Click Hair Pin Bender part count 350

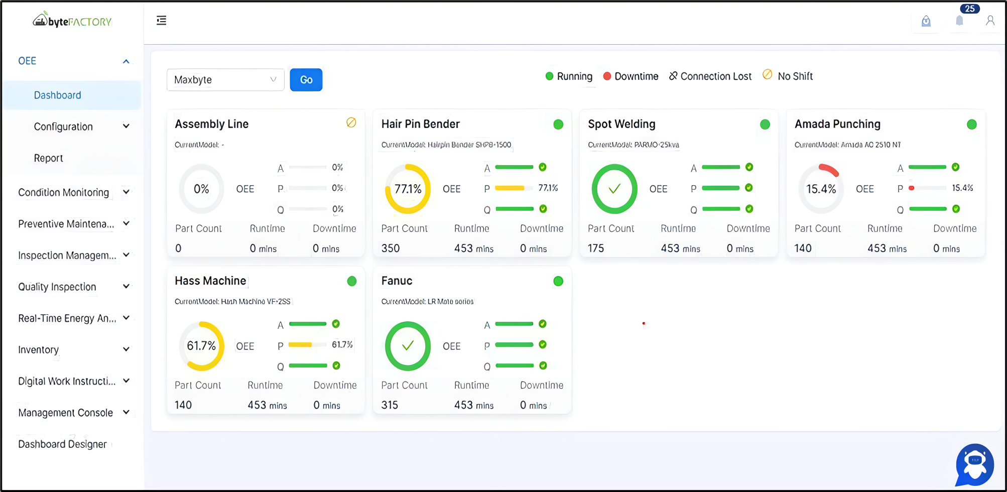tap(391, 249)
